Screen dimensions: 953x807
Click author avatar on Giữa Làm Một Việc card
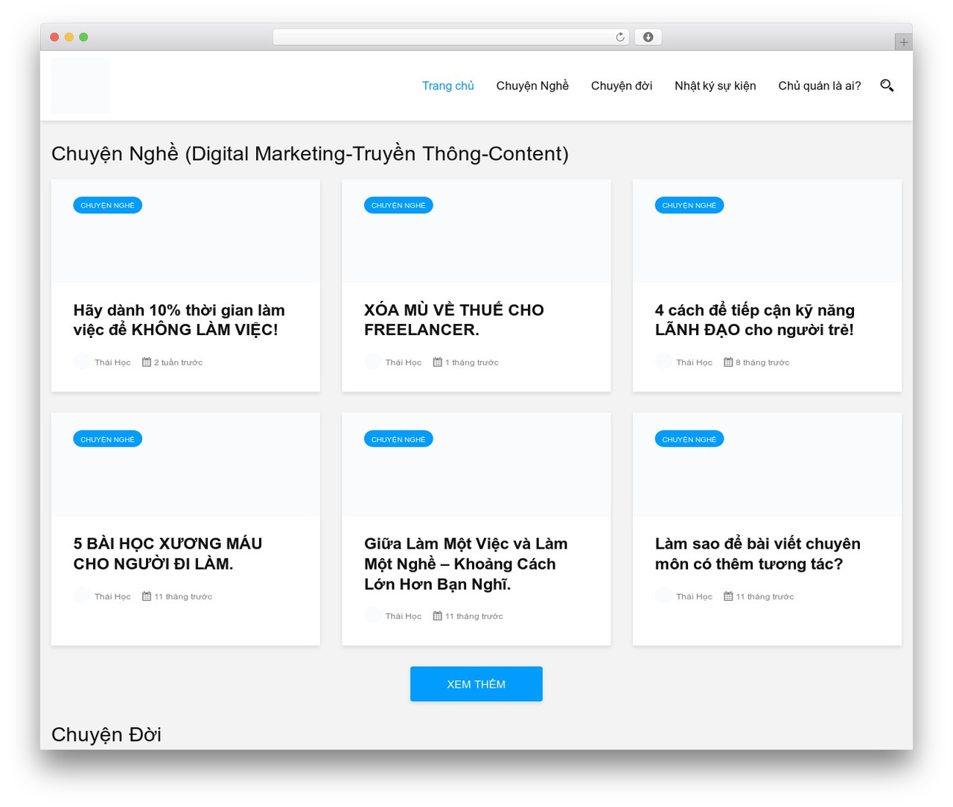[373, 616]
